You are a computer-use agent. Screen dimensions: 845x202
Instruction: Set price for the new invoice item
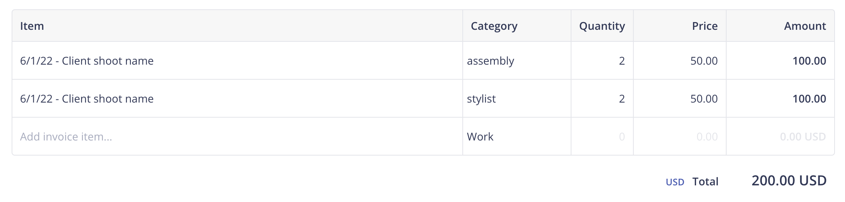tap(680, 137)
